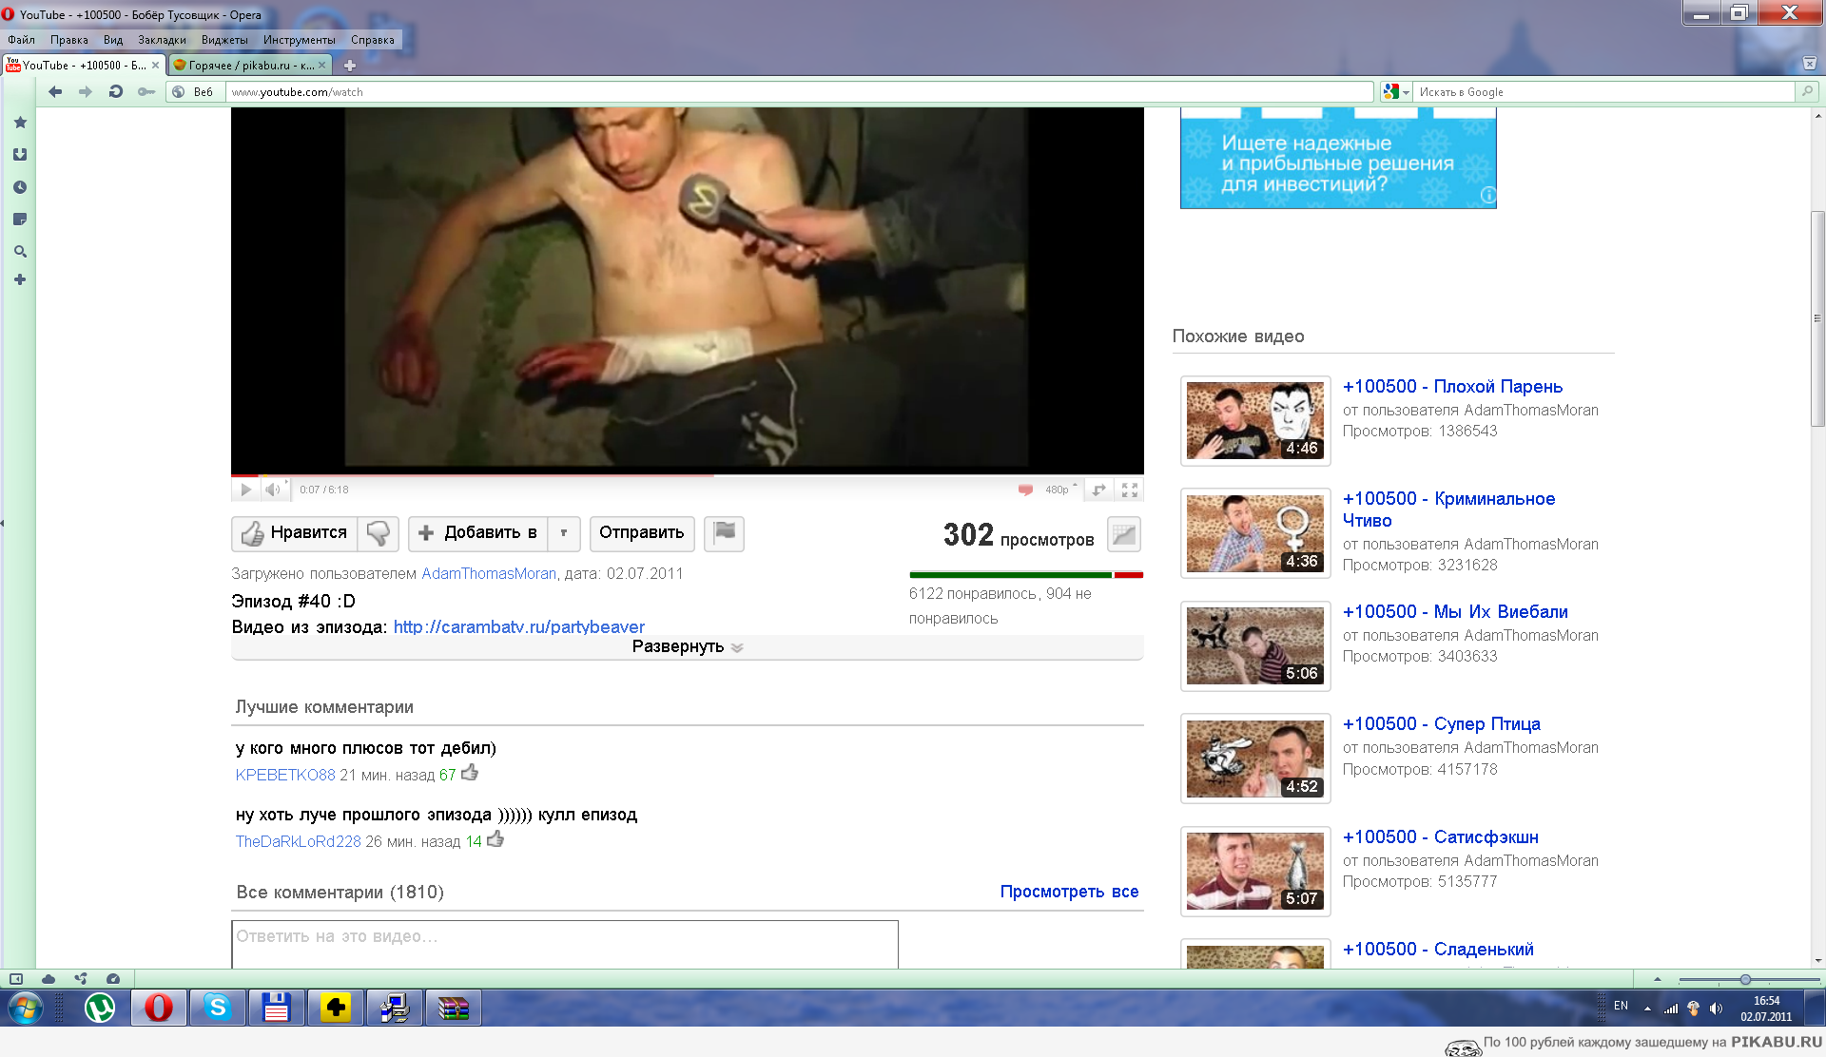Open the Вид menu
Screen dimensions: 1826x1057
[113, 40]
